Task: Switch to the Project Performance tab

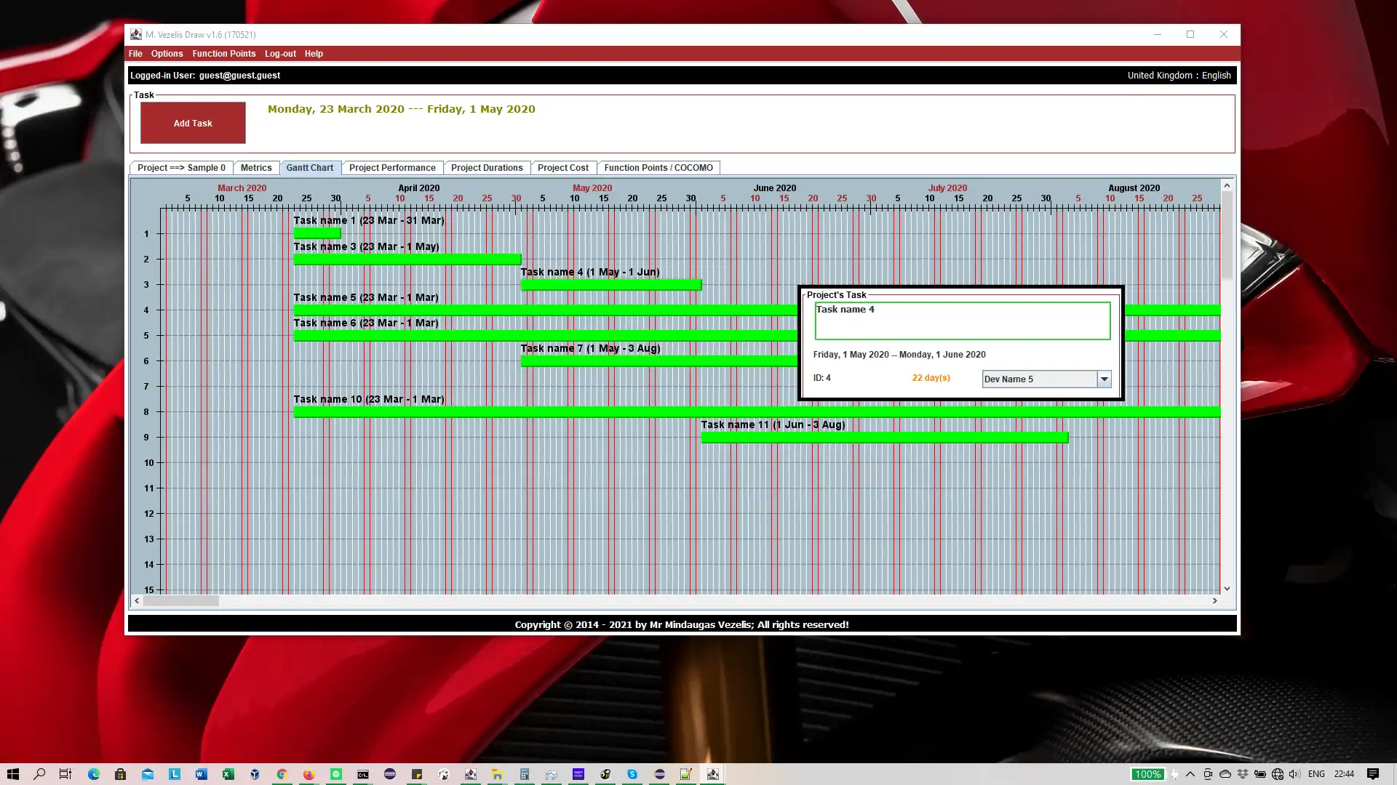Action: tap(392, 168)
